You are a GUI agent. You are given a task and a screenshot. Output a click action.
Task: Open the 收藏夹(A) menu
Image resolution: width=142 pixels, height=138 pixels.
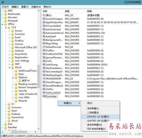click(x=36, y=7)
